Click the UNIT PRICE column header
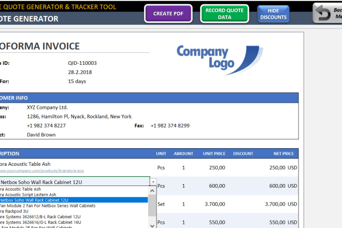This screenshot has width=342, height=228. point(214,153)
